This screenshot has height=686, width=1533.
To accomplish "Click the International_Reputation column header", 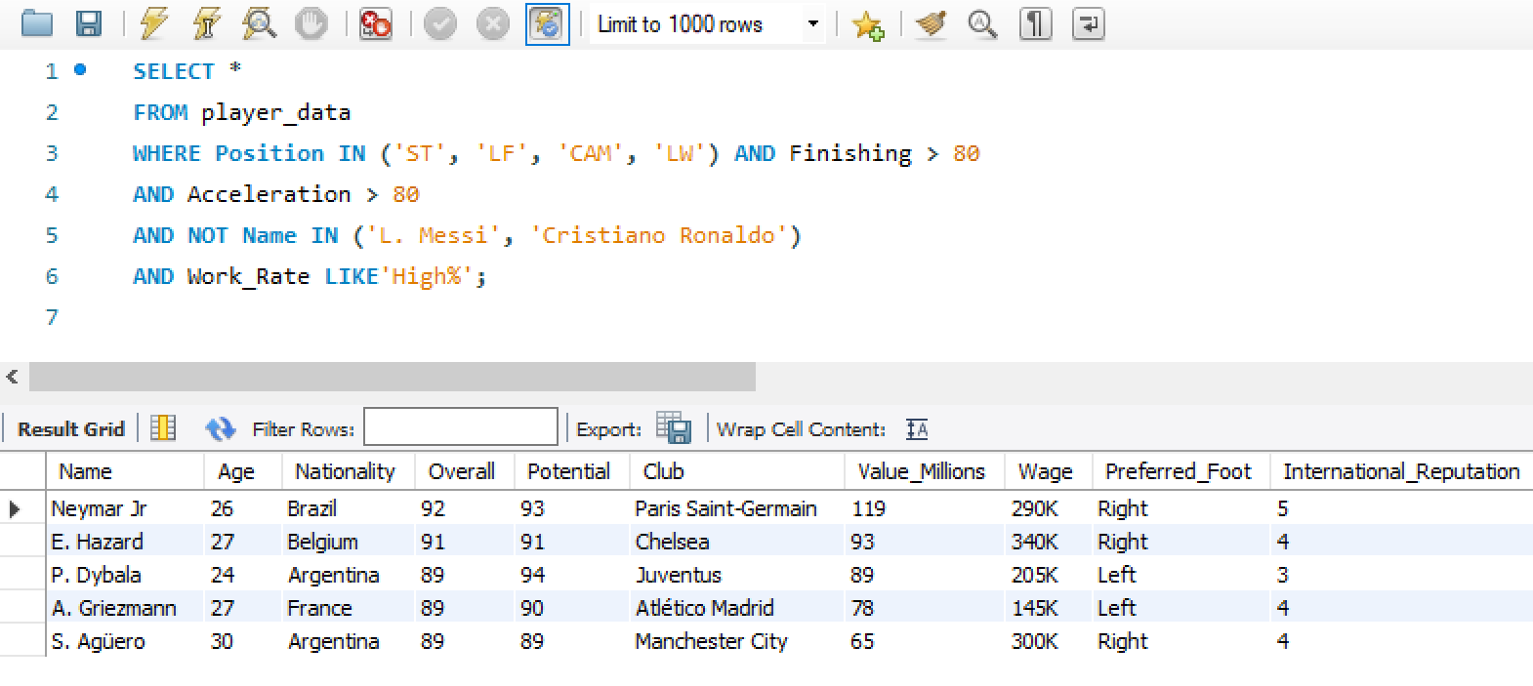I will [1401, 471].
